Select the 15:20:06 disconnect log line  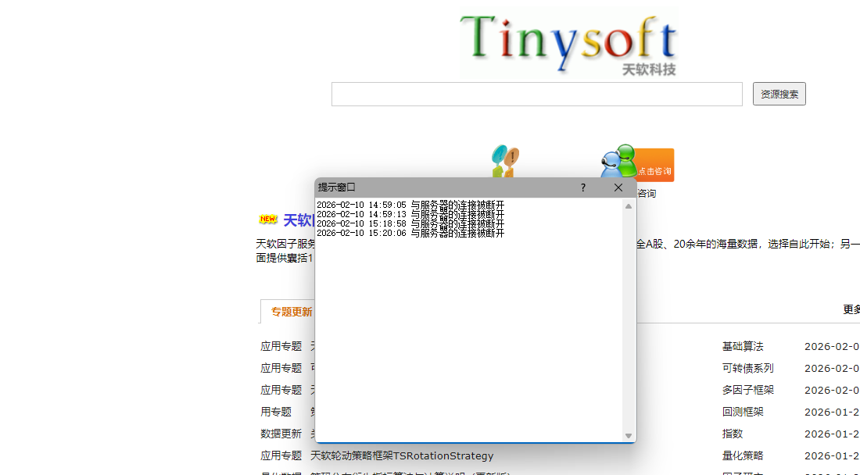410,233
